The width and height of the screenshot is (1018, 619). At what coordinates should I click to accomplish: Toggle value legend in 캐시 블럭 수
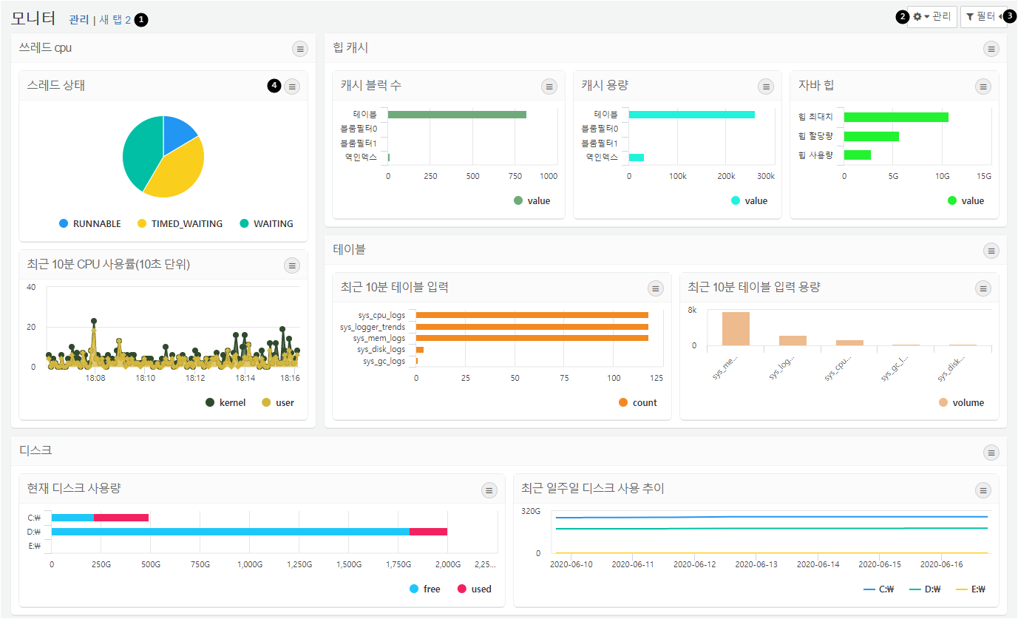tap(532, 200)
